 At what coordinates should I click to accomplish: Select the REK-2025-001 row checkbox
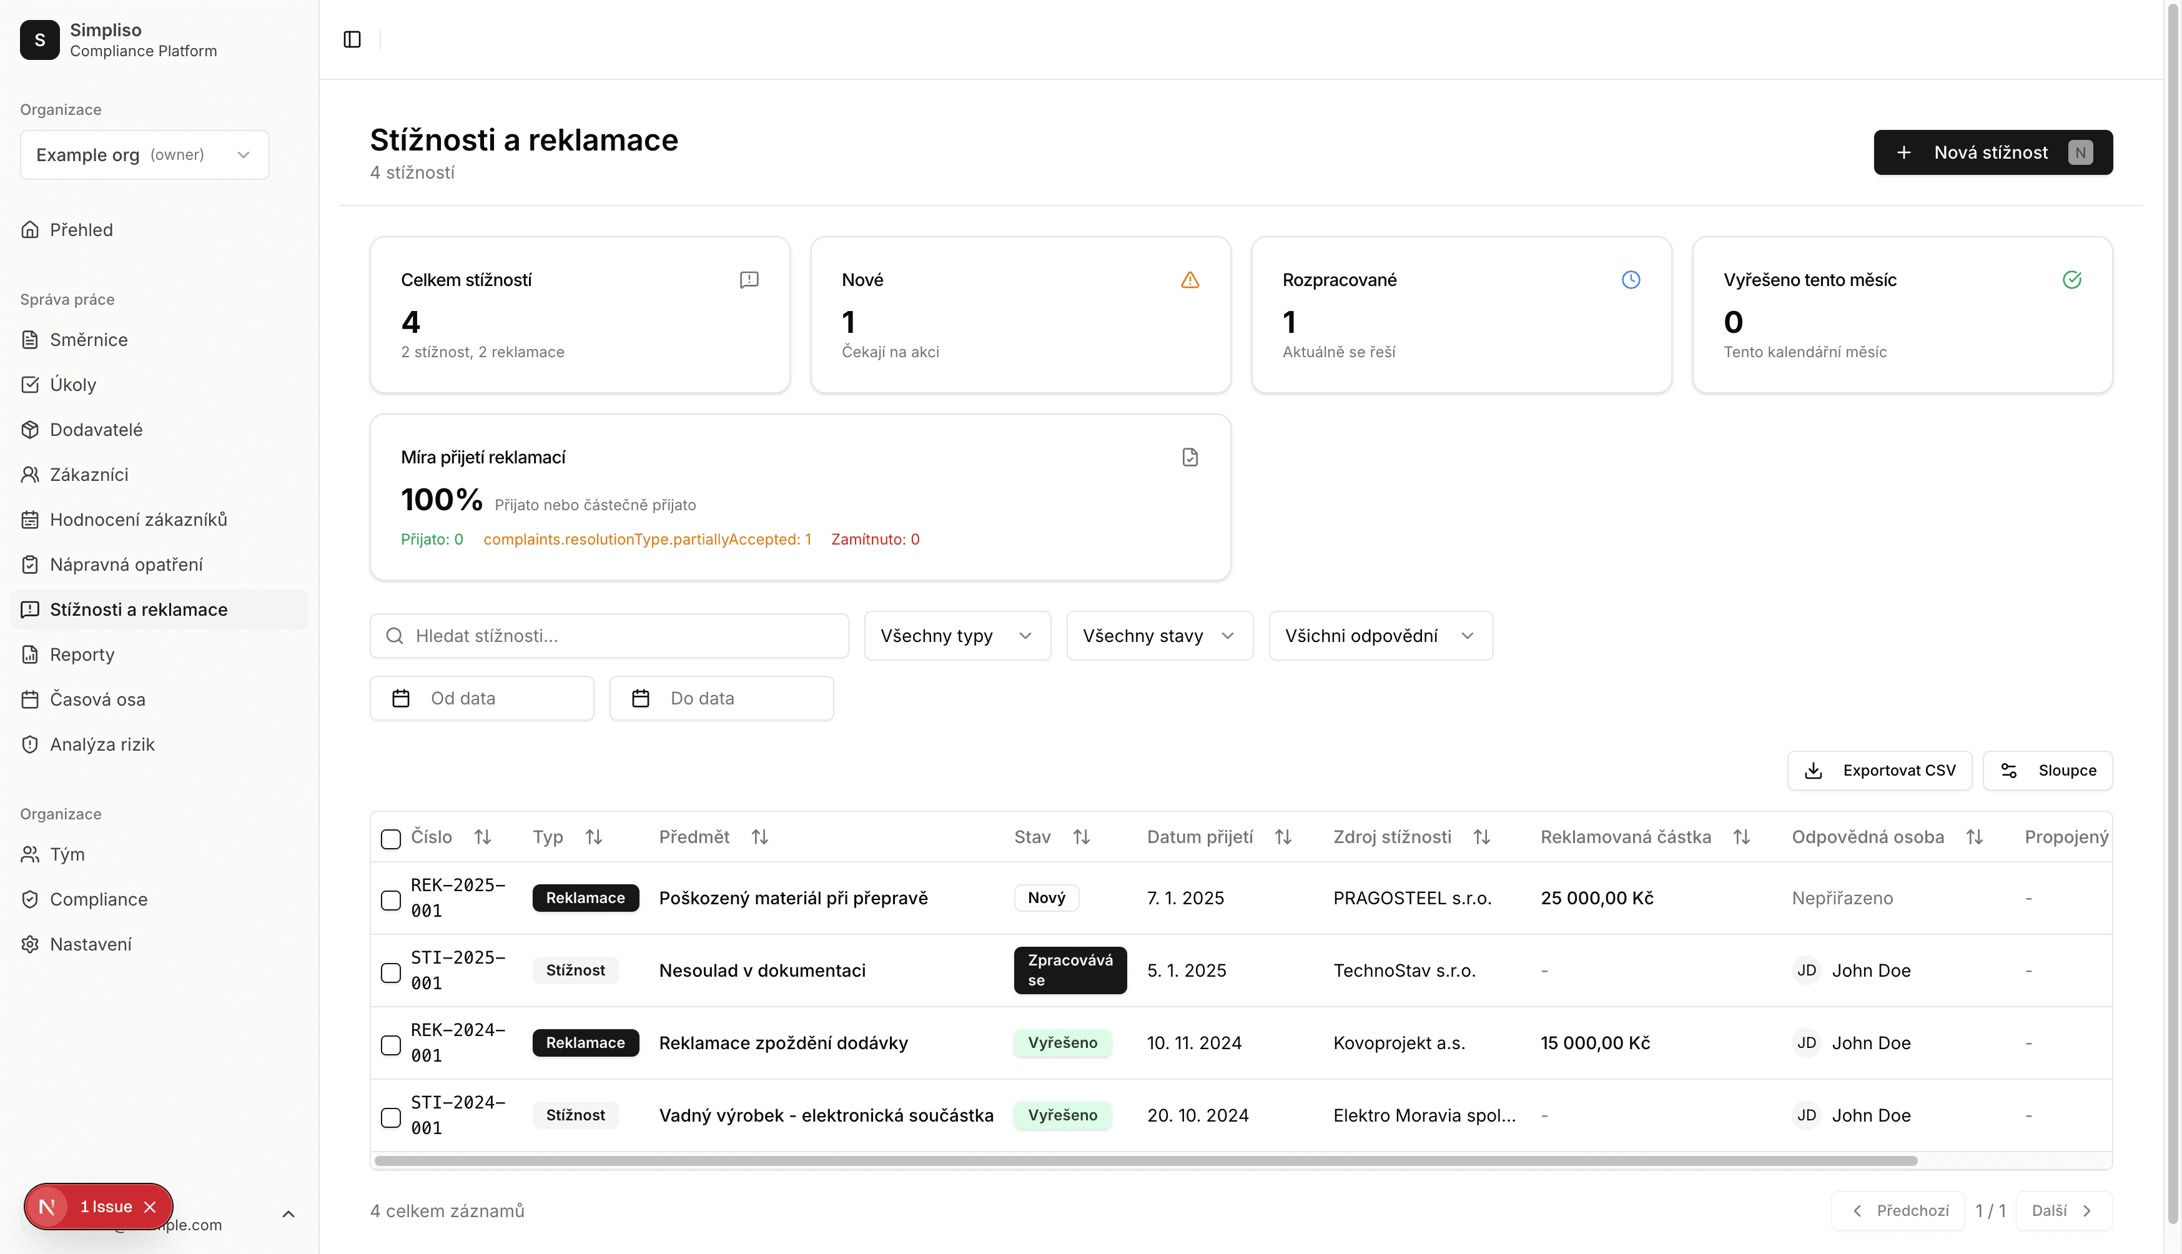(x=390, y=900)
